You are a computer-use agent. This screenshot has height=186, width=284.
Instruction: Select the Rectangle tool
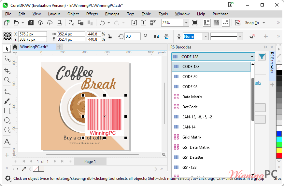coord(7,111)
